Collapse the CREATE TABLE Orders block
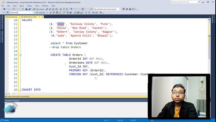Viewport: 216px width, 122px height. point(20,55)
